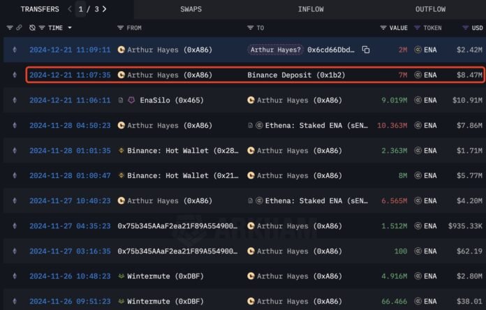
Task: Open the TOKEN column filter
Action: pyautogui.click(x=417, y=28)
